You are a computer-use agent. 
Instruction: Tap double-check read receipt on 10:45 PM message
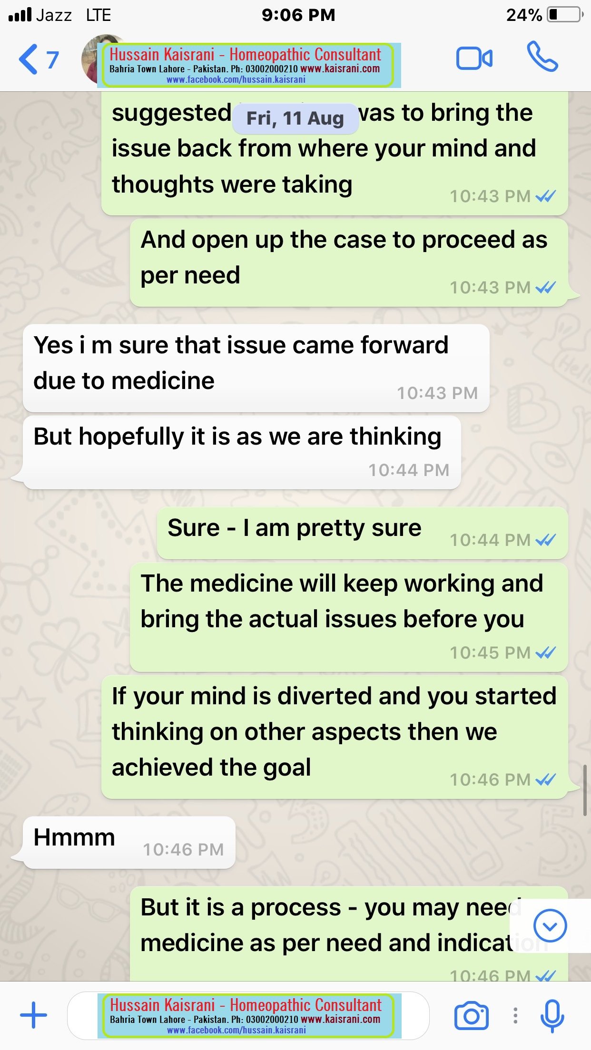(545, 652)
